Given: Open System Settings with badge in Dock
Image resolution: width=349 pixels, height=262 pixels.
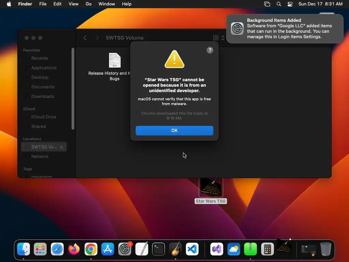Looking at the screenshot, I should coord(125,249).
